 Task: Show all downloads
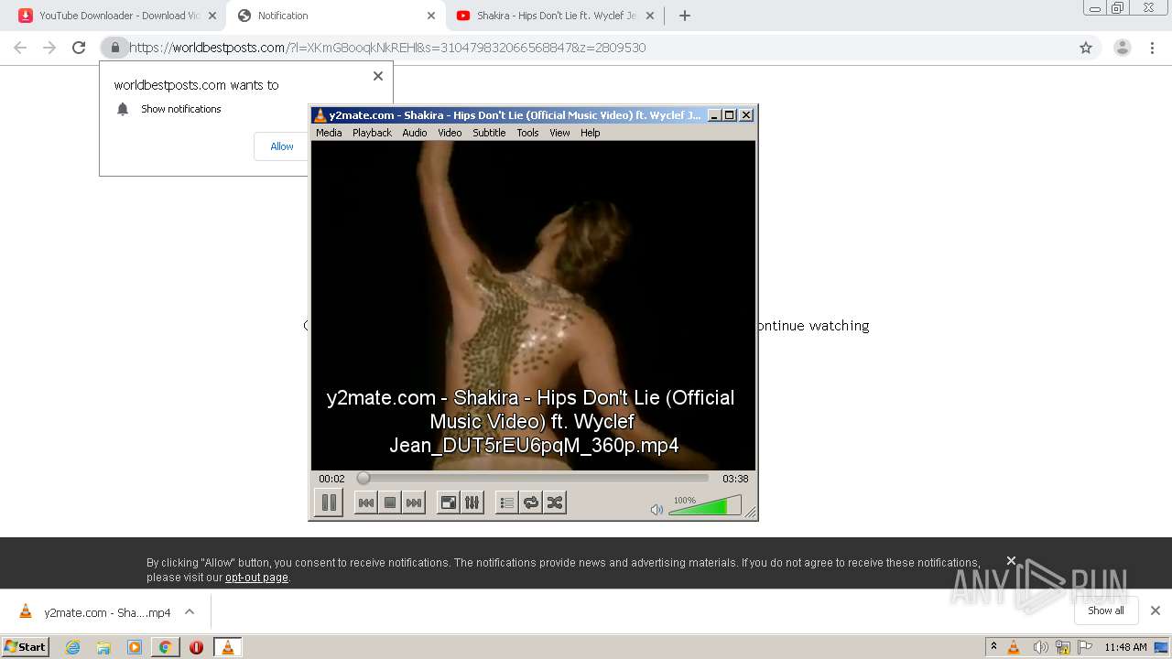[1106, 610]
